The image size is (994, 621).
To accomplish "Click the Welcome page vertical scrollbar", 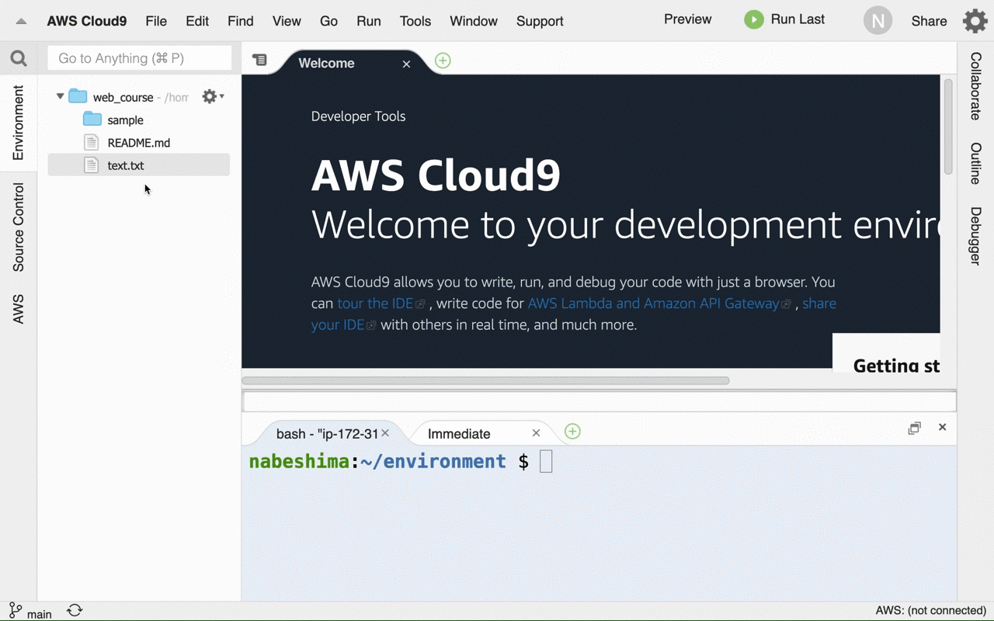I will [x=948, y=127].
